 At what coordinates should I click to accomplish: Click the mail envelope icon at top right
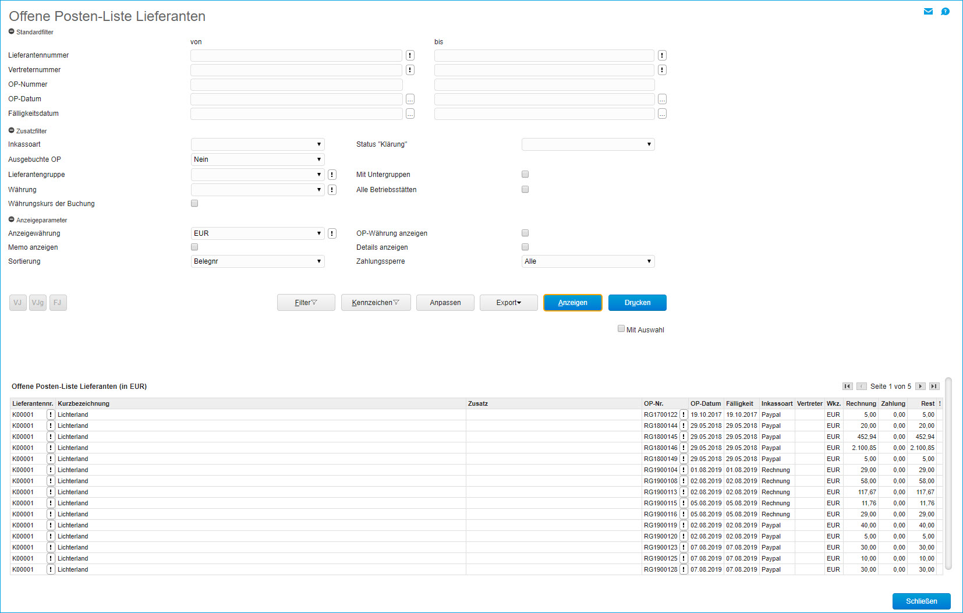tap(928, 12)
